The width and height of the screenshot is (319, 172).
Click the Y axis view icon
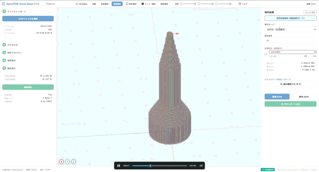[x=67, y=162]
